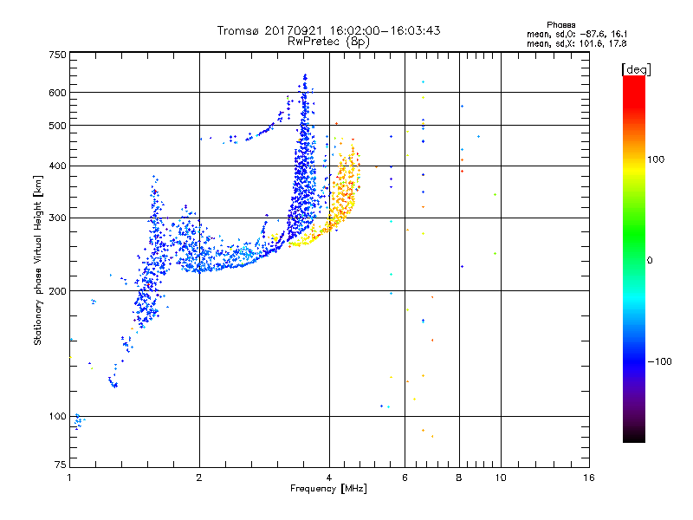Click the blue colorbar region near -100
This screenshot has height=520, width=693.
point(634,361)
